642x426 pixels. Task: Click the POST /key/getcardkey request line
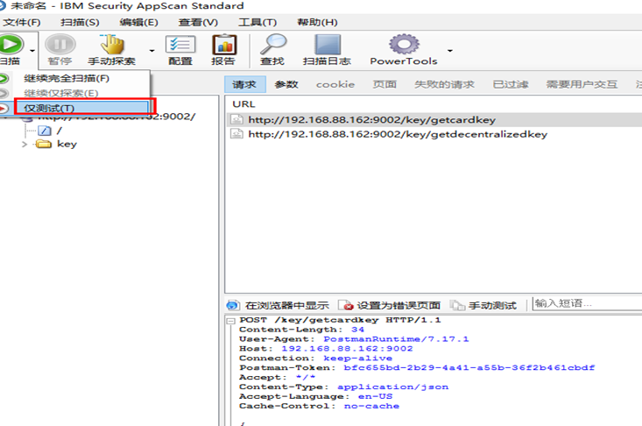click(x=340, y=320)
